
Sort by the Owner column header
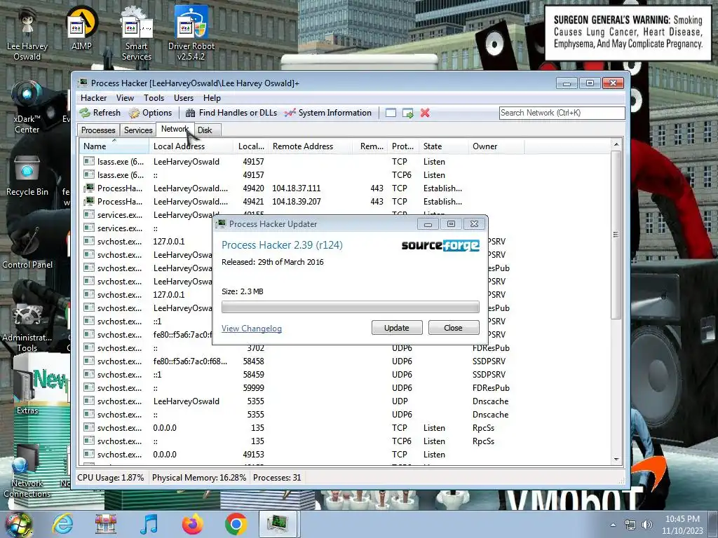496,146
